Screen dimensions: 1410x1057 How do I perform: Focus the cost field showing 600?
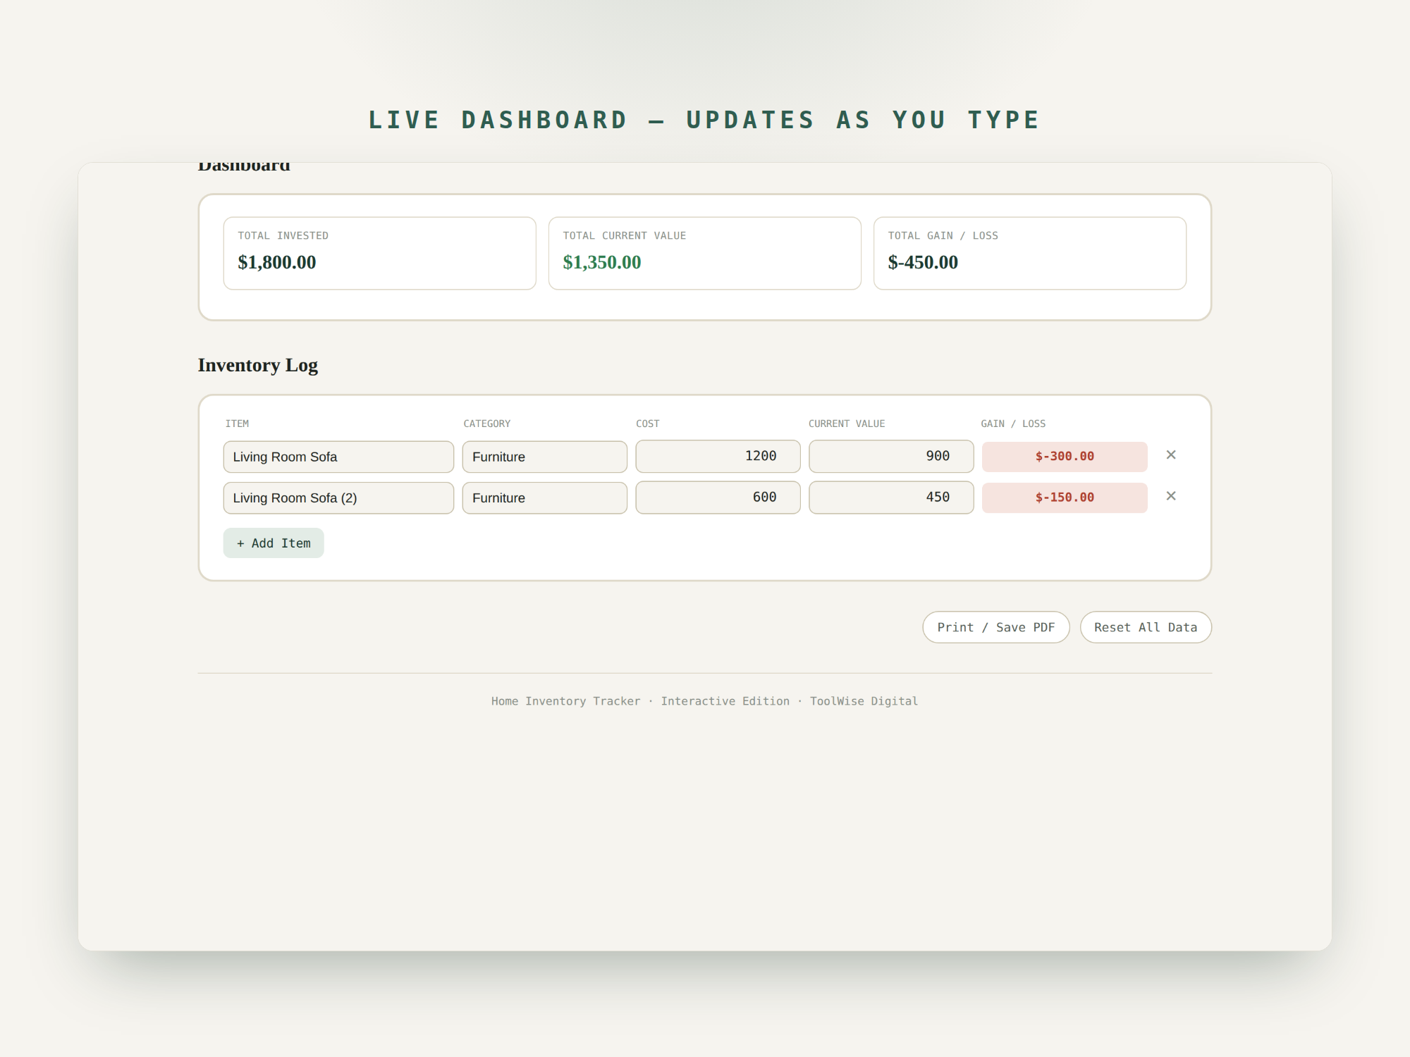[x=718, y=497]
